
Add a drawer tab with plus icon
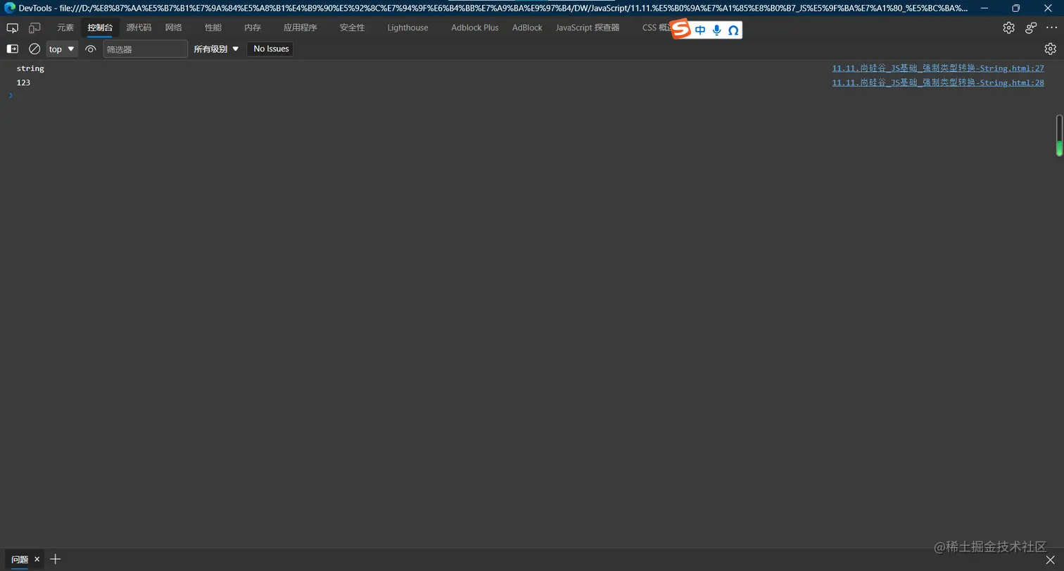(x=56, y=559)
